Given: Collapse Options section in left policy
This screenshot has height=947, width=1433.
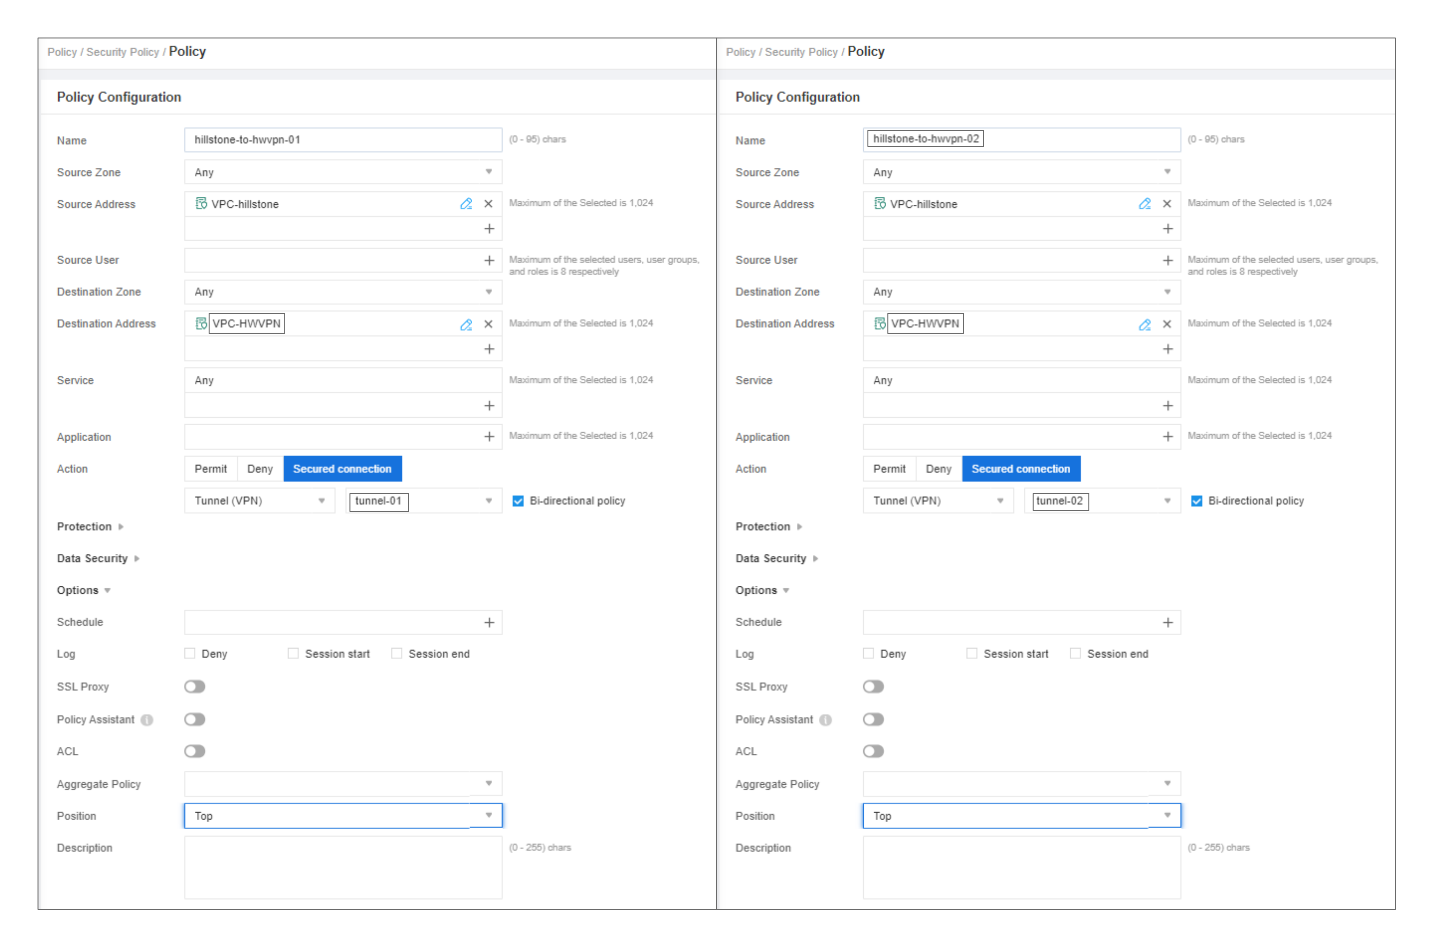Looking at the screenshot, I should tap(84, 591).
